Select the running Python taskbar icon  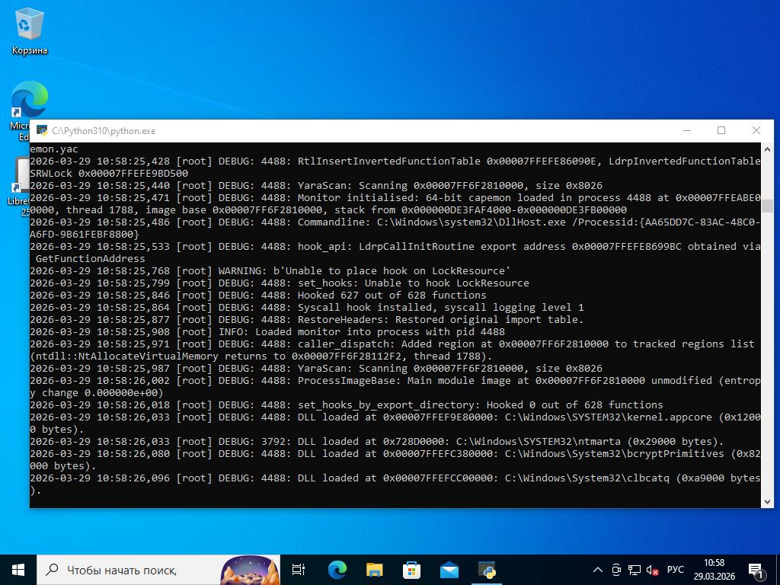487,570
